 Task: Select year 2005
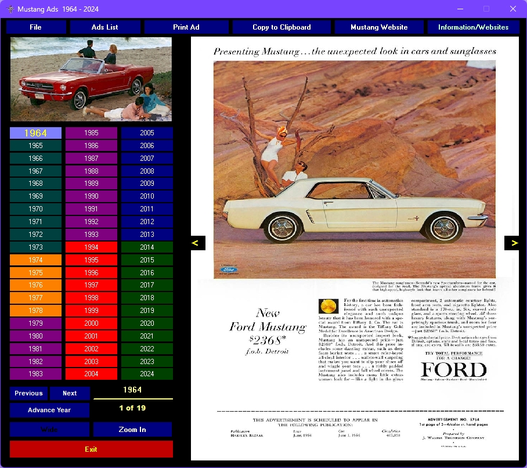(x=147, y=133)
